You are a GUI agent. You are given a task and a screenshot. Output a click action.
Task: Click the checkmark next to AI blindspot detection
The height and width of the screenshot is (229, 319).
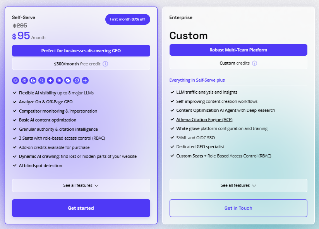point(14,165)
